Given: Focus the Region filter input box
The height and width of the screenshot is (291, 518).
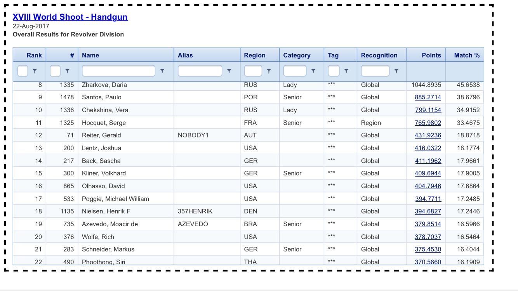Looking at the screenshot, I should pos(253,71).
